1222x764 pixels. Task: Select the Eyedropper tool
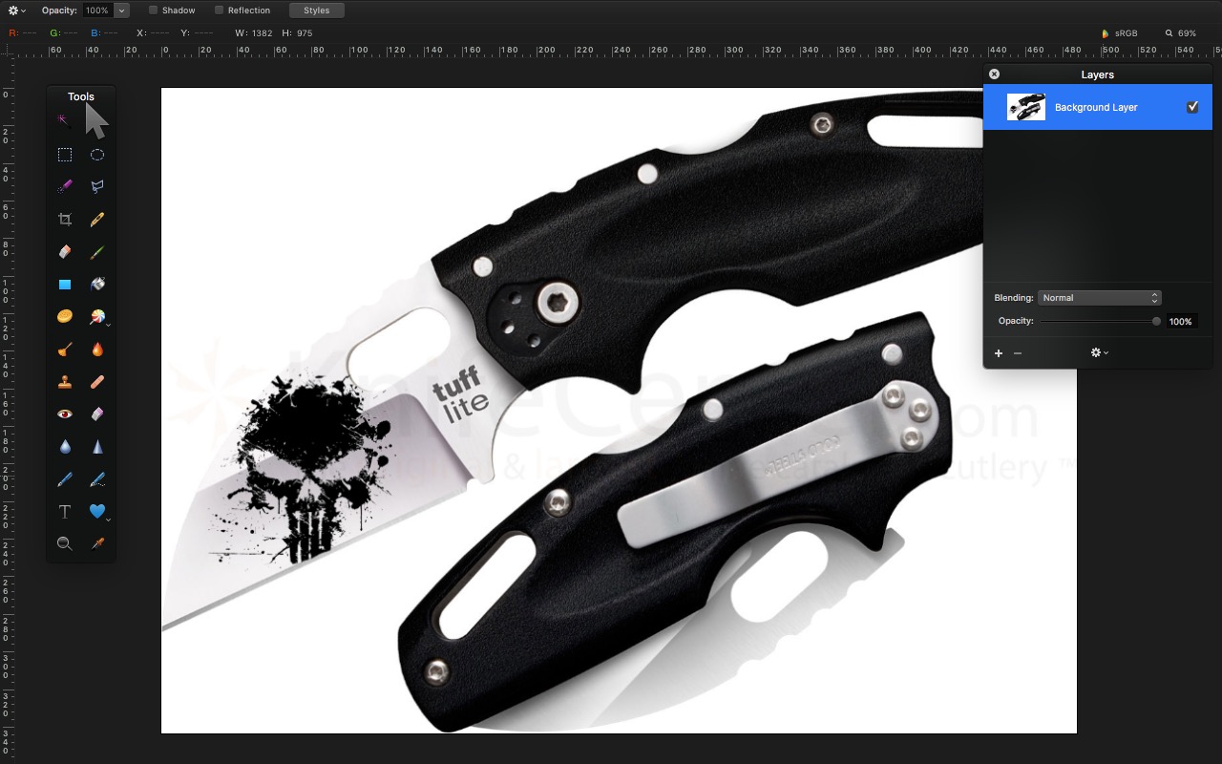point(97,544)
